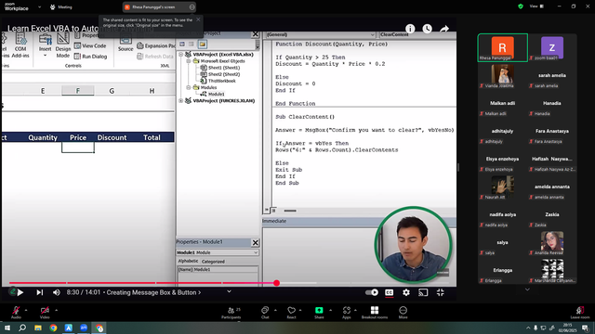Open Rhesa Panunggal's screen share menu
The height and width of the screenshot is (334, 595).
(x=192, y=6)
